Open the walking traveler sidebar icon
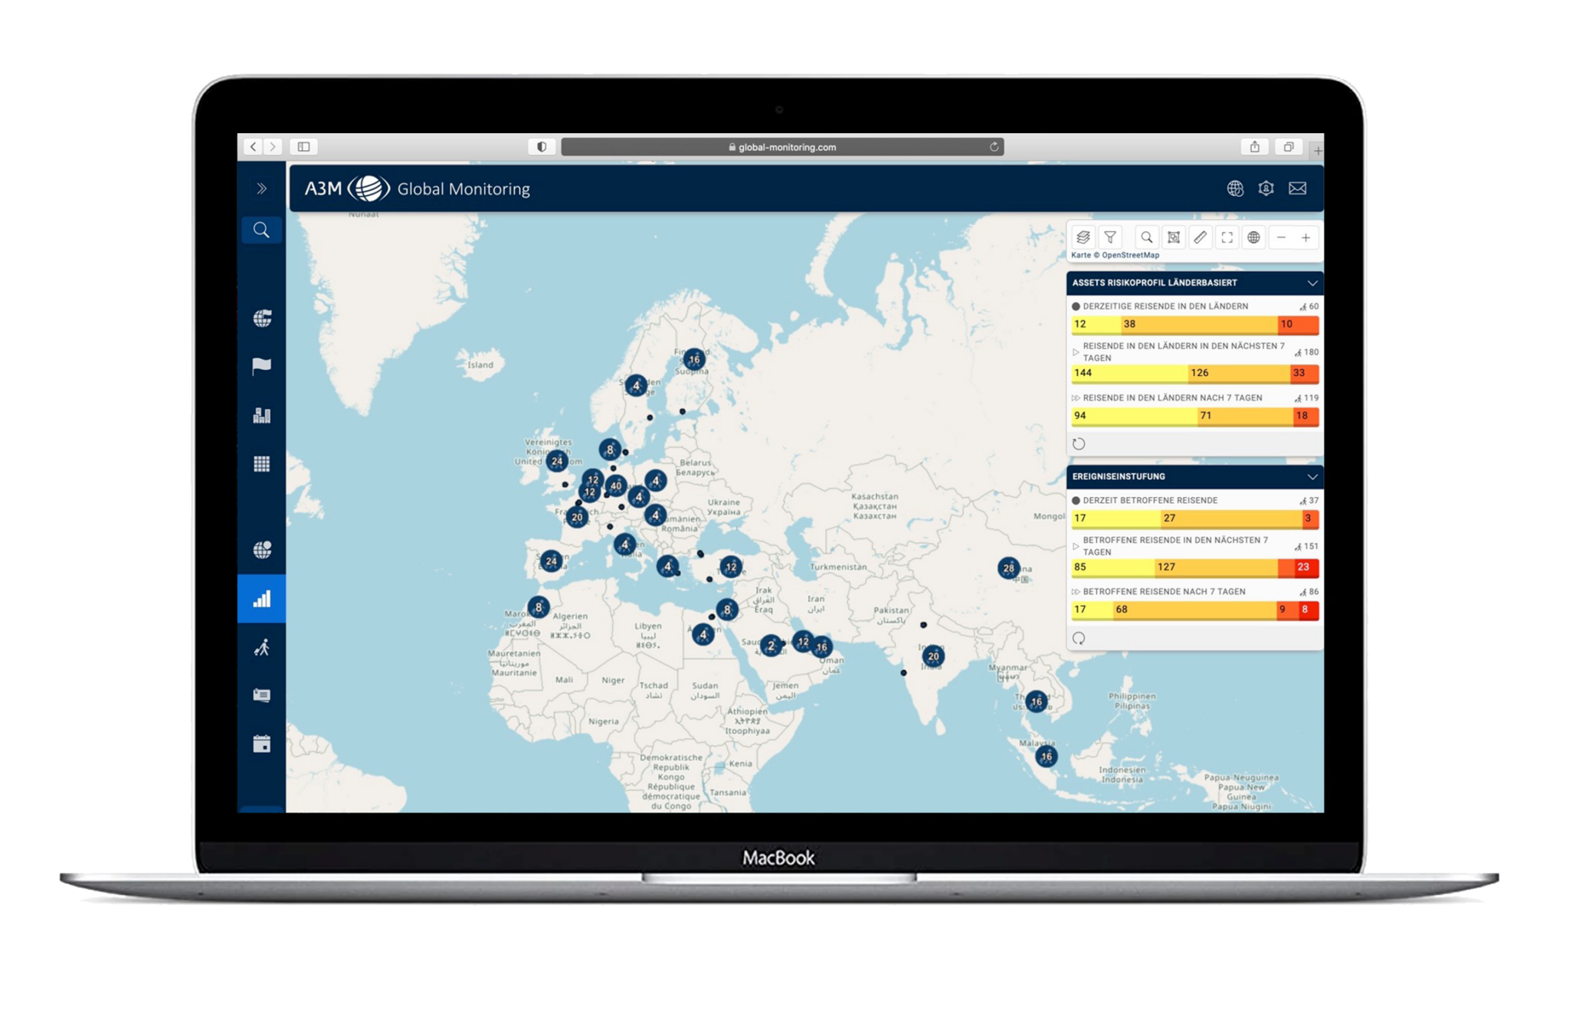Viewport: 1569px width, 1017px height. tap(262, 647)
